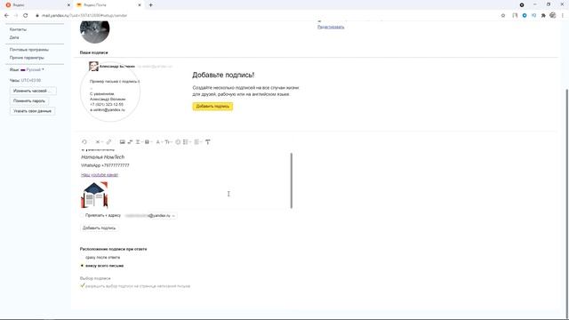Click the Наталья HowTech name in signature

103,157
